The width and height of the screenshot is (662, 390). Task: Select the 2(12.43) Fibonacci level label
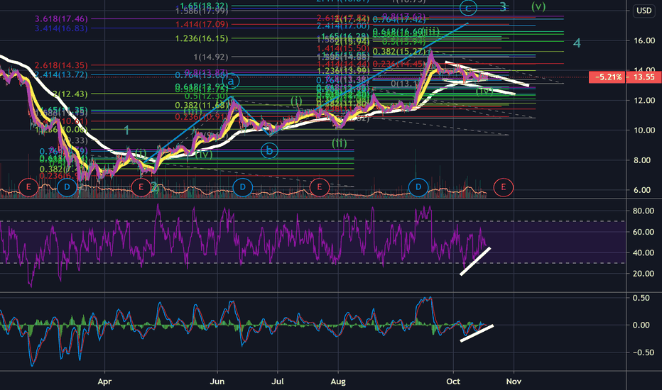(70, 94)
